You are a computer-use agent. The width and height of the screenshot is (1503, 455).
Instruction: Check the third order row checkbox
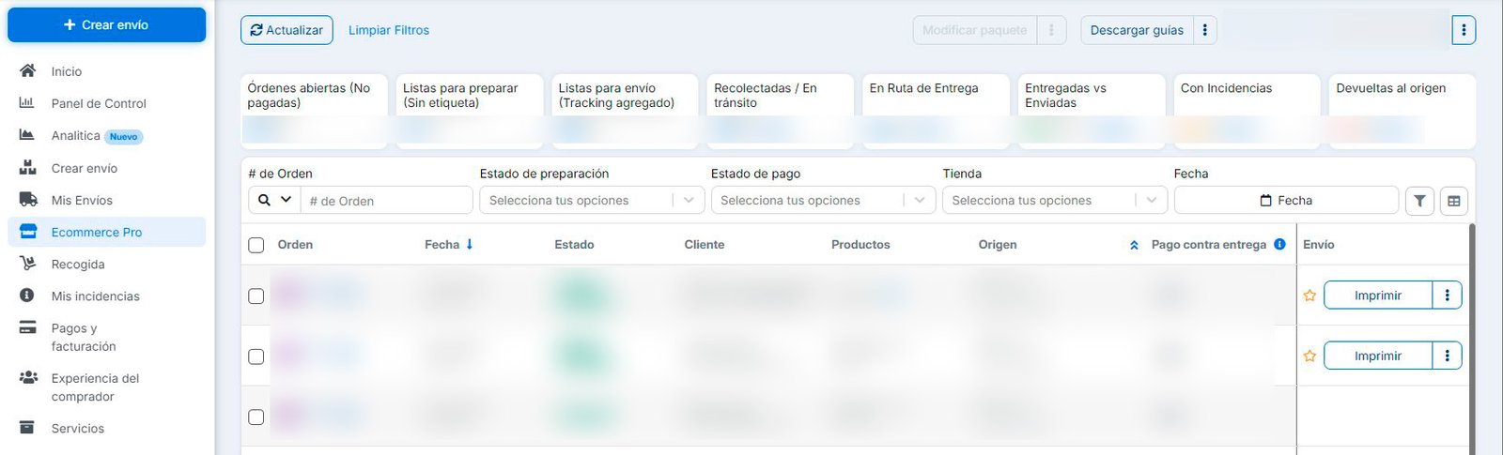click(x=256, y=417)
